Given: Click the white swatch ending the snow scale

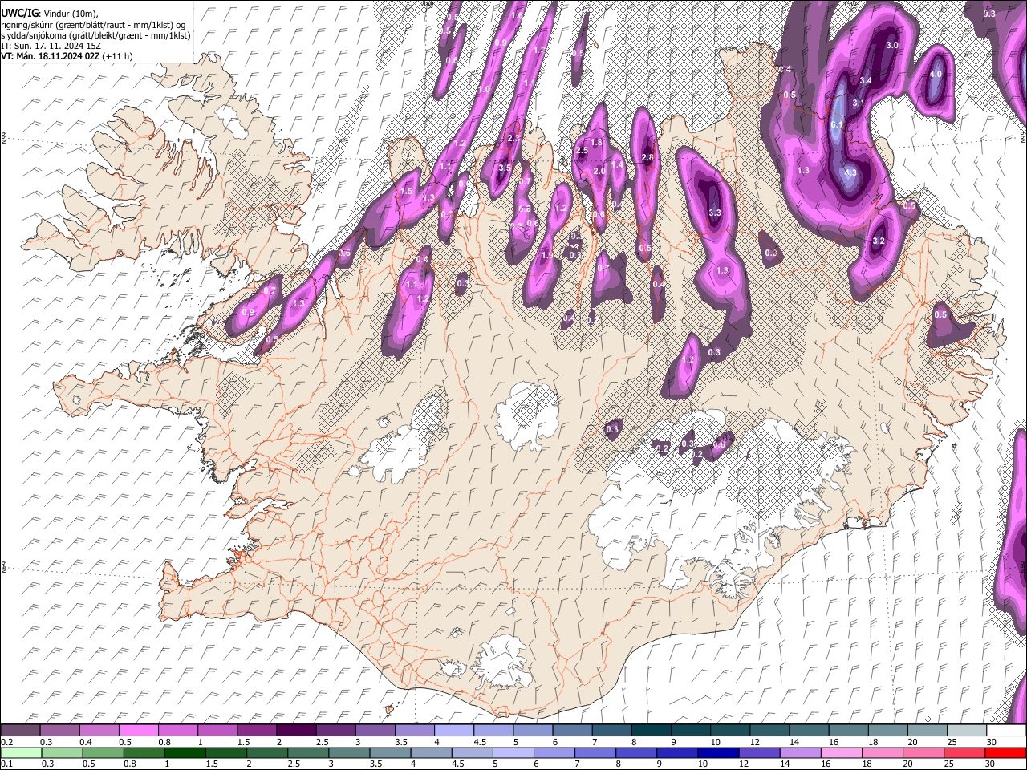Looking at the screenshot, I should [1005, 730].
